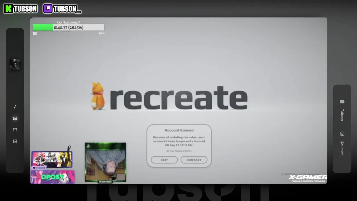This screenshot has width=357, height=201.
Task: Click the TUBSON Kick channel name
Action: click(25, 9)
